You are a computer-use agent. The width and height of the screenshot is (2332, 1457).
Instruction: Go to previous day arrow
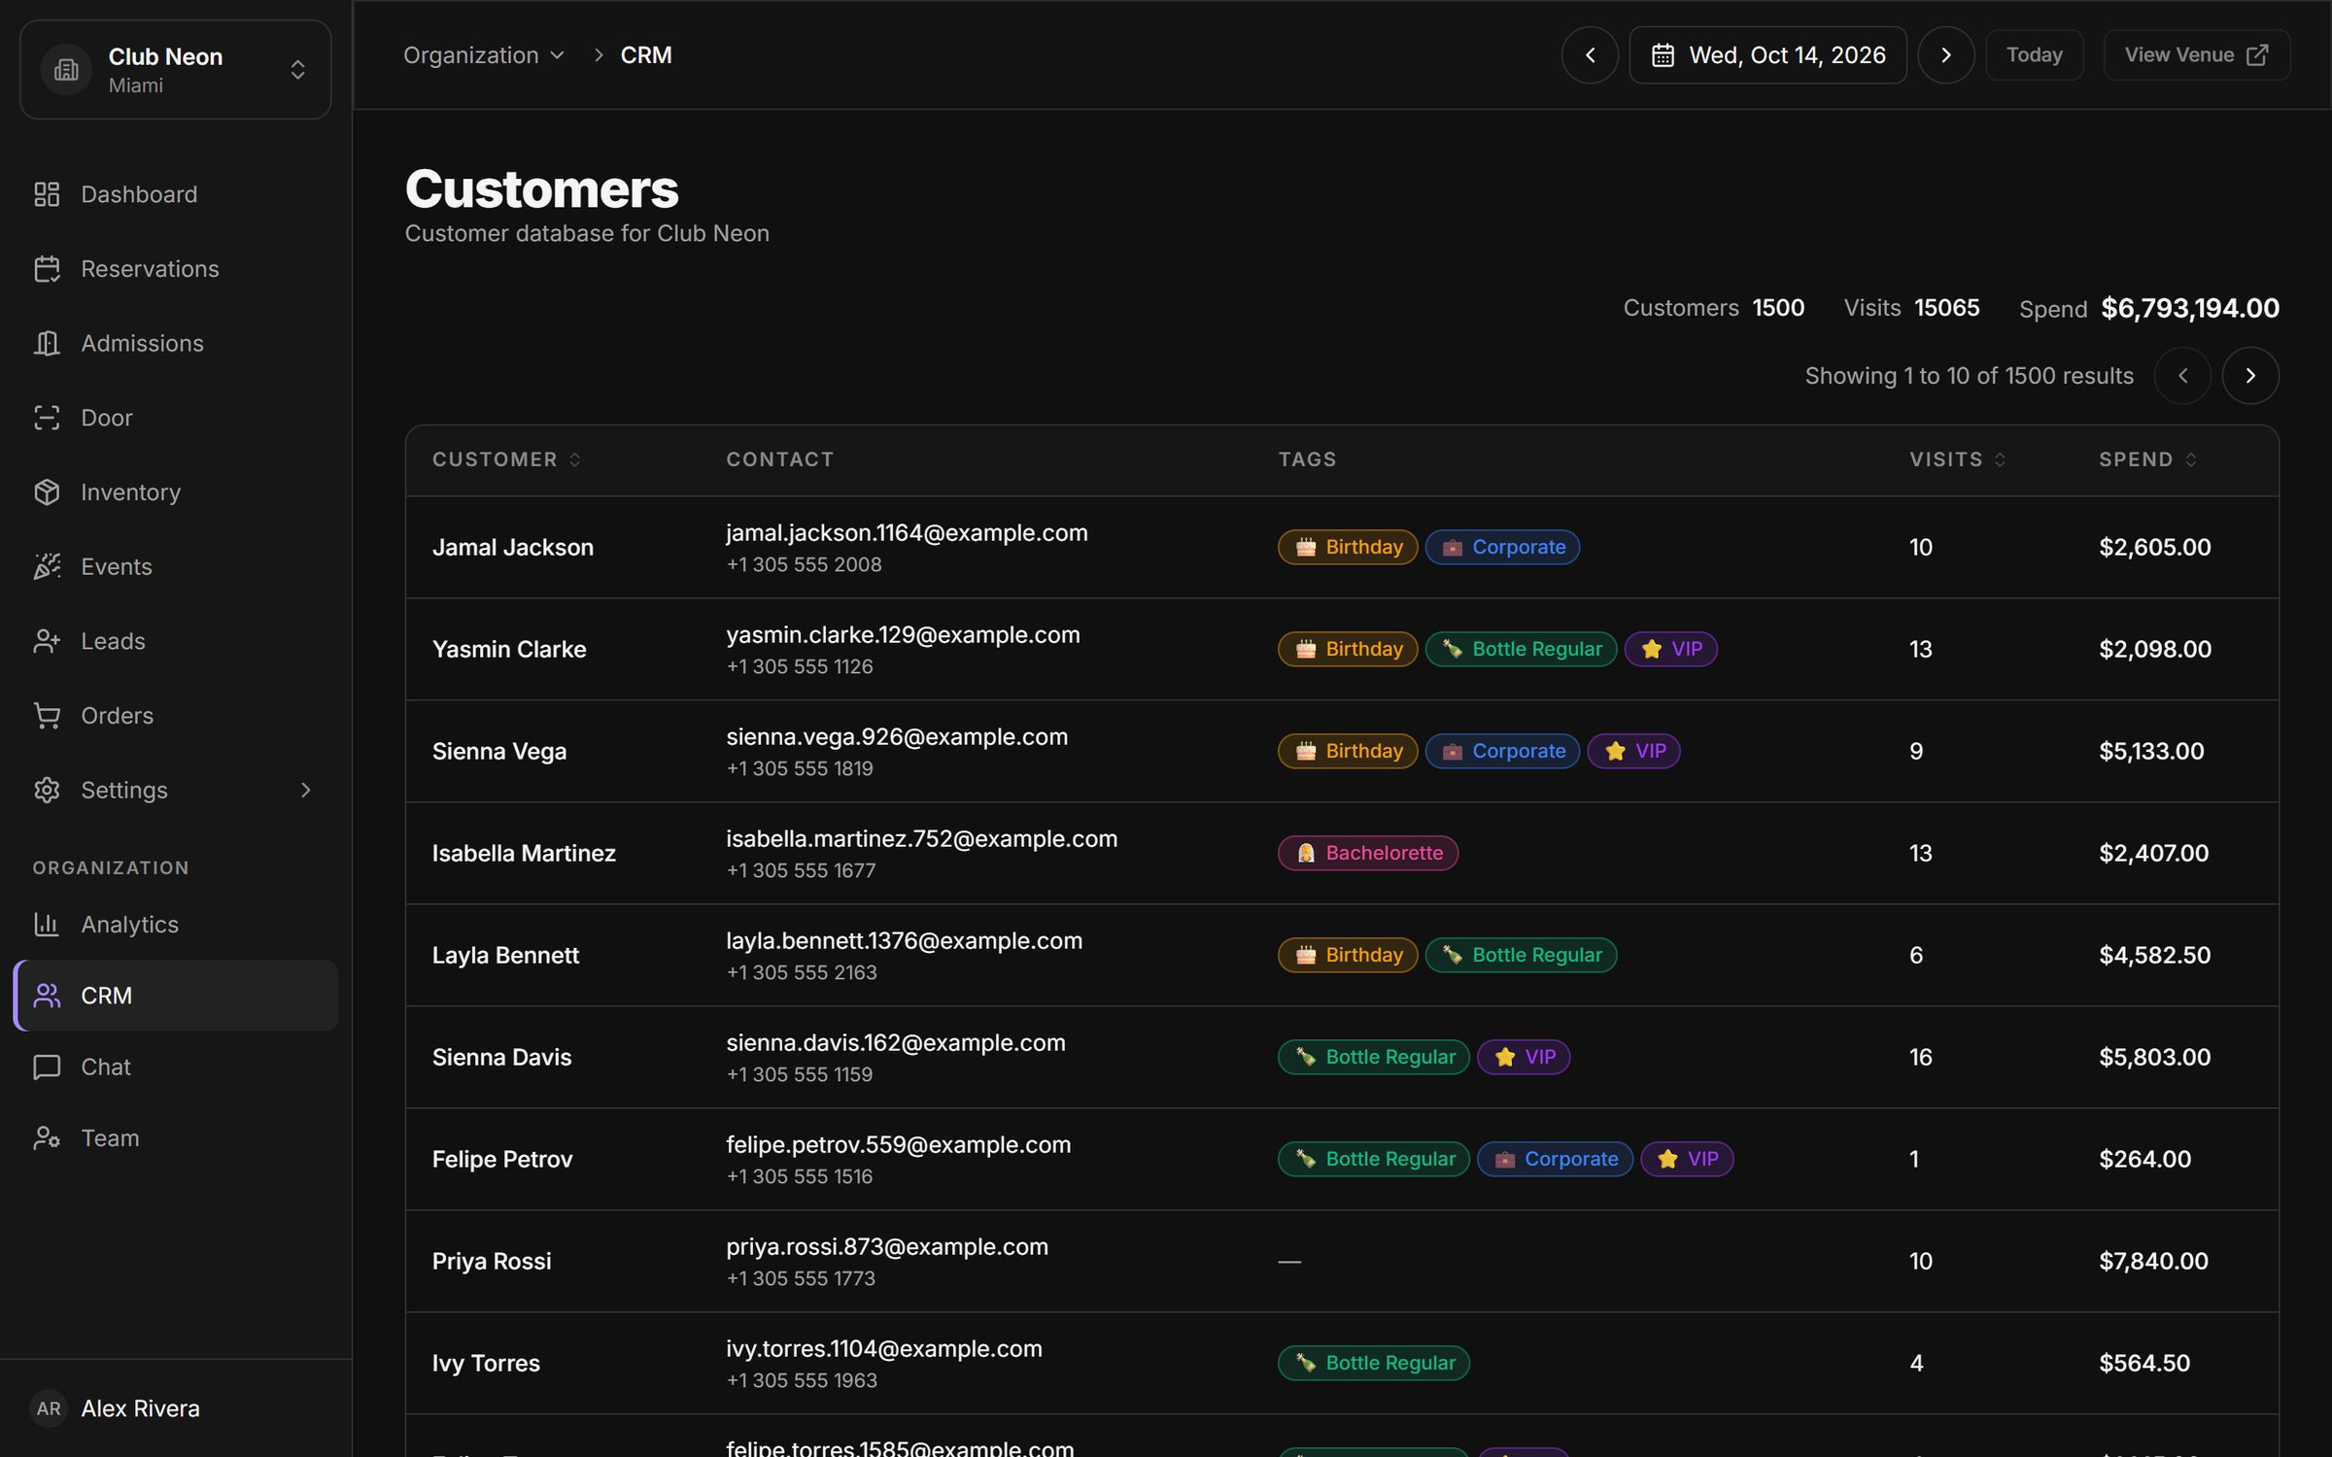tap(1590, 55)
